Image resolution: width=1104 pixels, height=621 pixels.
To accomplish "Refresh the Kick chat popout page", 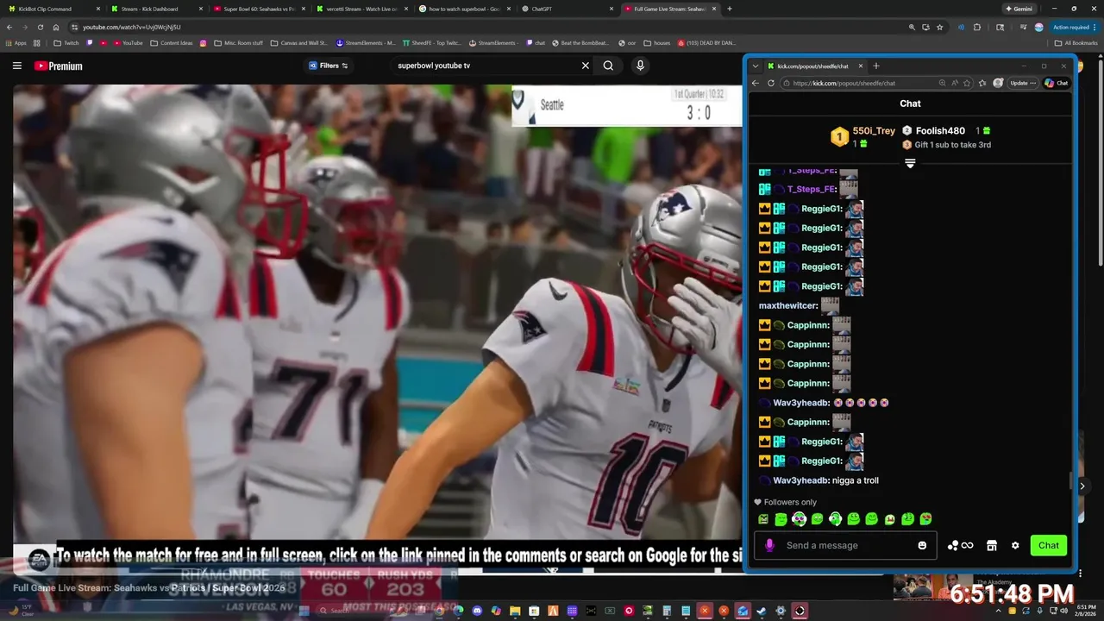I will [770, 83].
